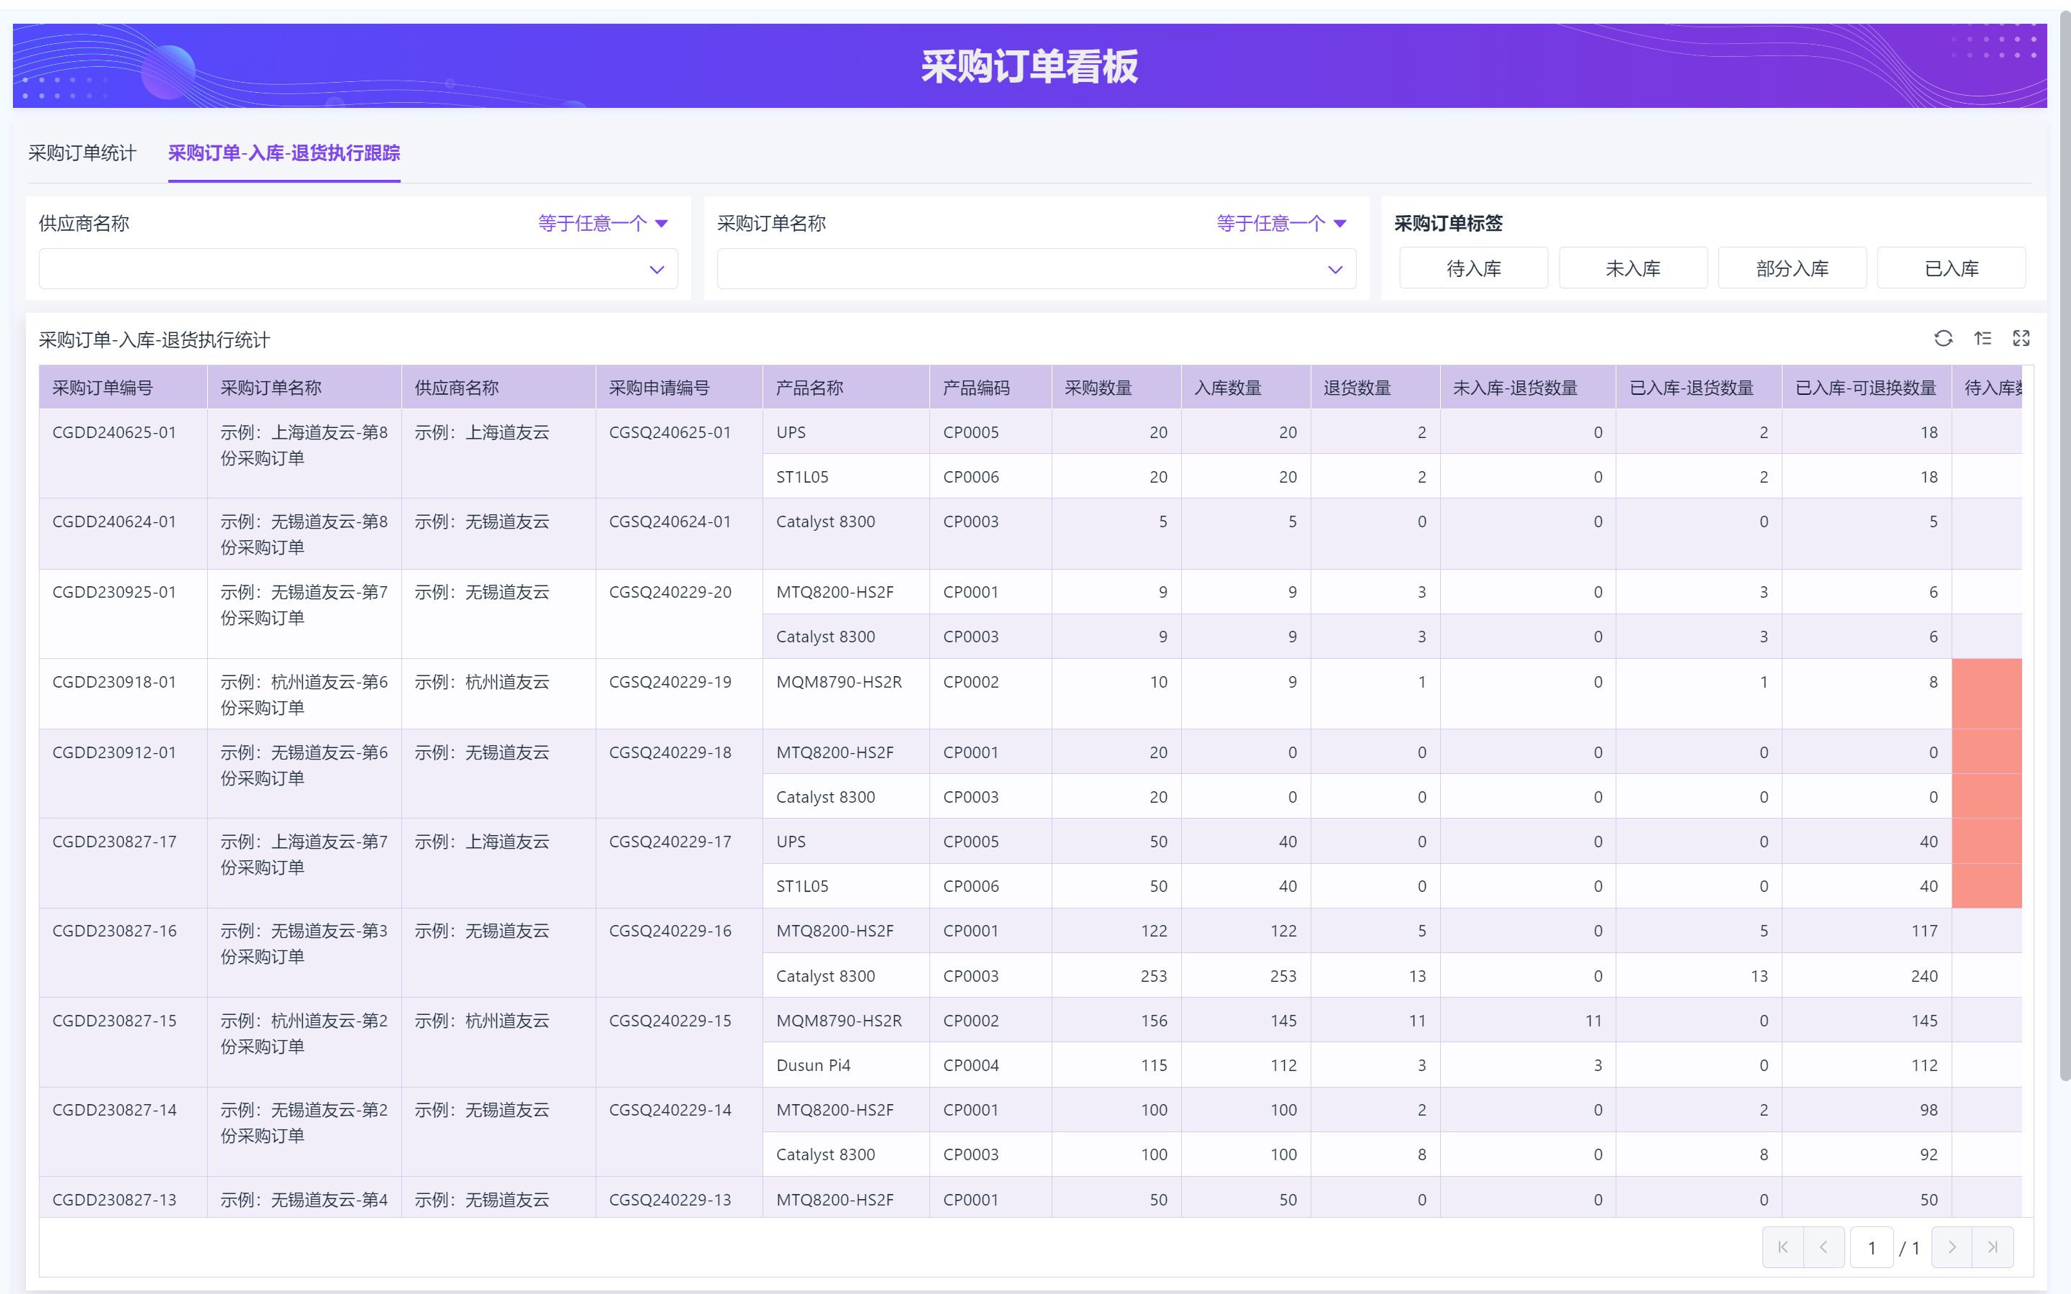Switch to the 采购订单统计 tab
Viewport: 2071px width, 1294px height.
(82, 153)
